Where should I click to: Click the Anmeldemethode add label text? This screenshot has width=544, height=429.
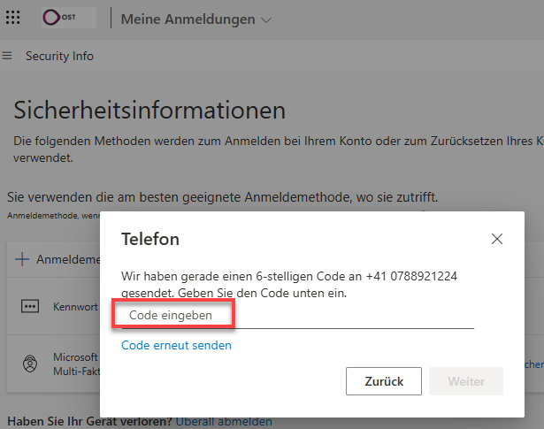tap(67, 260)
